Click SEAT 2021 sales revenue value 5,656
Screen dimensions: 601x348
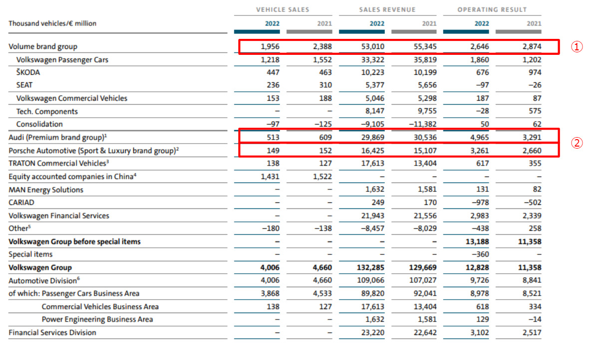point(427,86)
